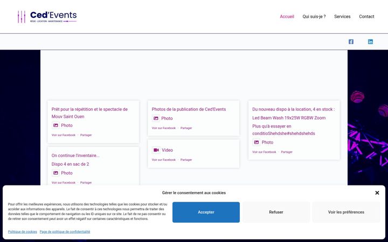This screenshot has width=388, height=242.
Task: Click Partager in Led Beam Wash post
Action: click(x=287, y=152)
